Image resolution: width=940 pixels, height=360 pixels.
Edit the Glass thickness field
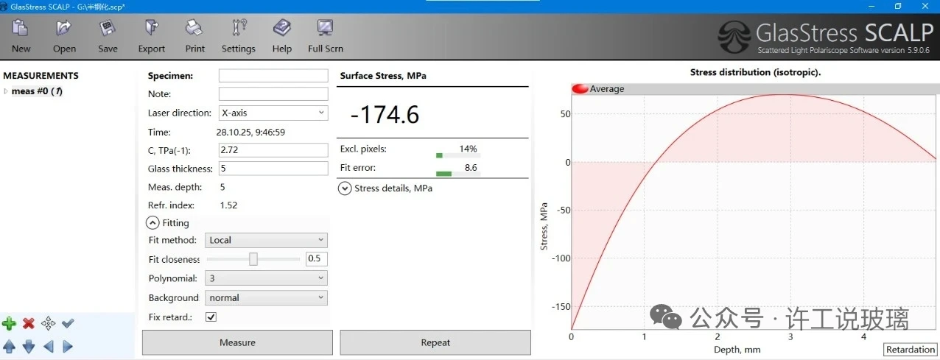click(x=273, y=169)
